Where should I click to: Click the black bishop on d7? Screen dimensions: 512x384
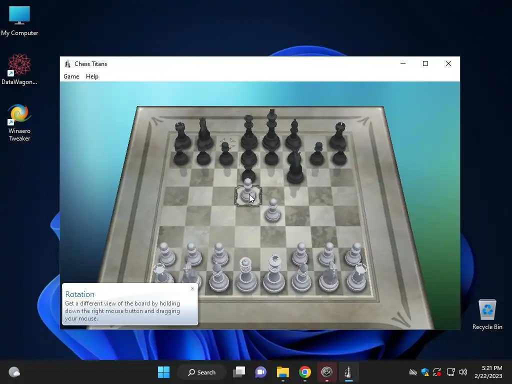(x=249, y=157)
